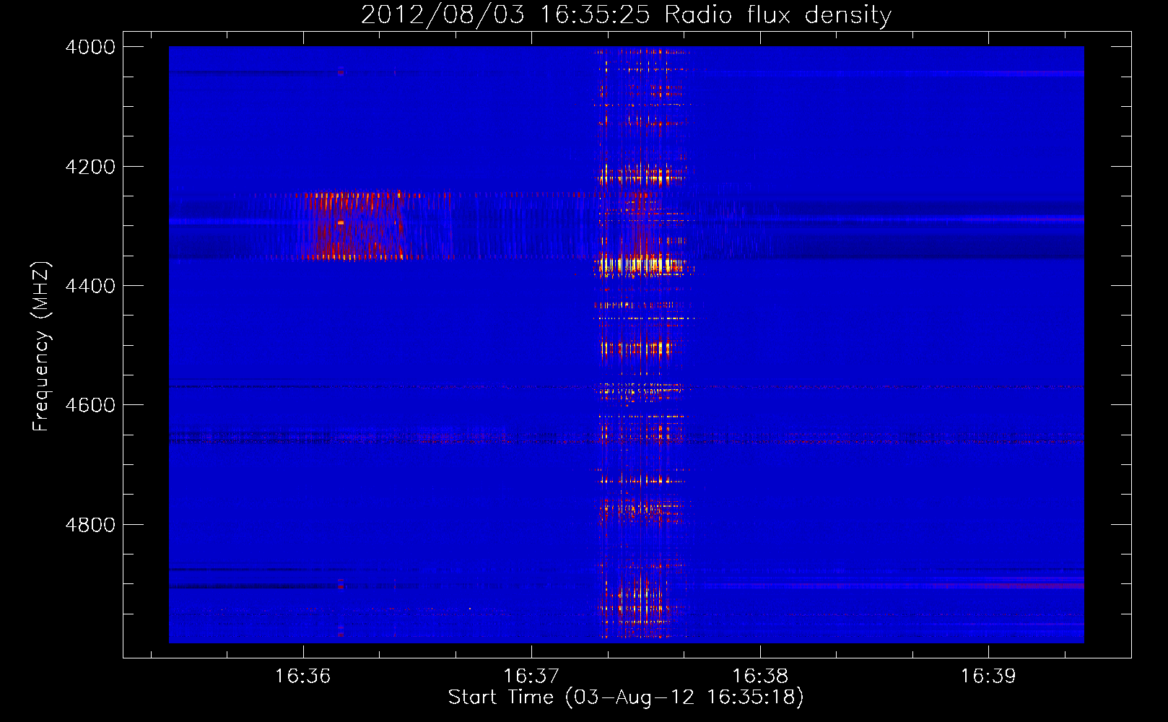Click the plot title '2012/08/03 16:35:25 Radio flux density'
1168x722 pixels.
[626, 15]
